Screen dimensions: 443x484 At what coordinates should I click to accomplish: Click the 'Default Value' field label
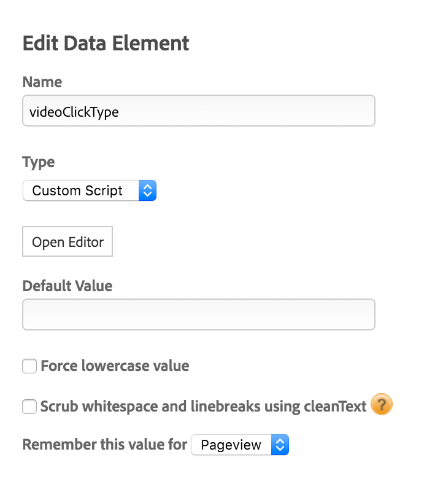coord(67,286)
